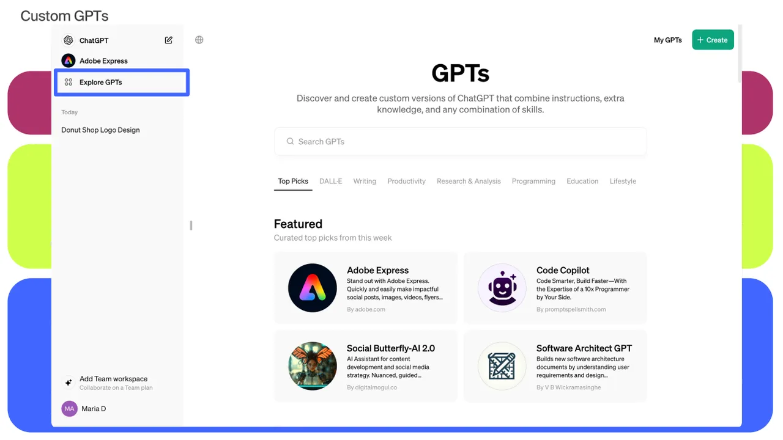
Task: Open the Education tab
Action: 582,182
